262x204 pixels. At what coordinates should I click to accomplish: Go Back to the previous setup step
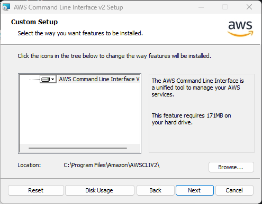[x=156, y=190]
